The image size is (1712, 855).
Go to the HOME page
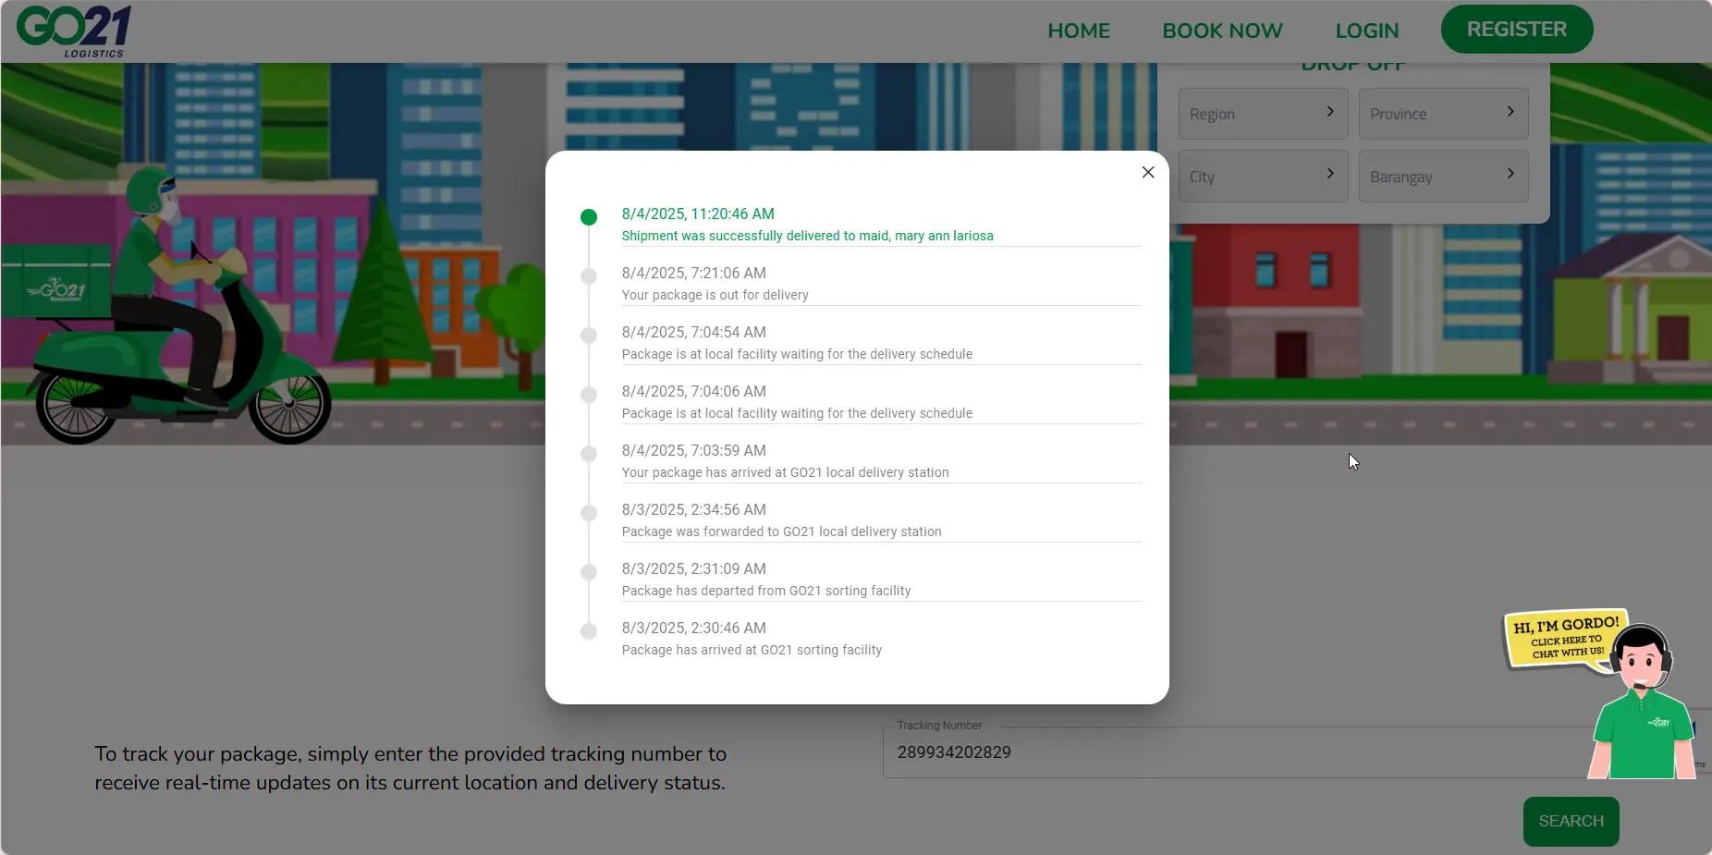[1079, 31]
